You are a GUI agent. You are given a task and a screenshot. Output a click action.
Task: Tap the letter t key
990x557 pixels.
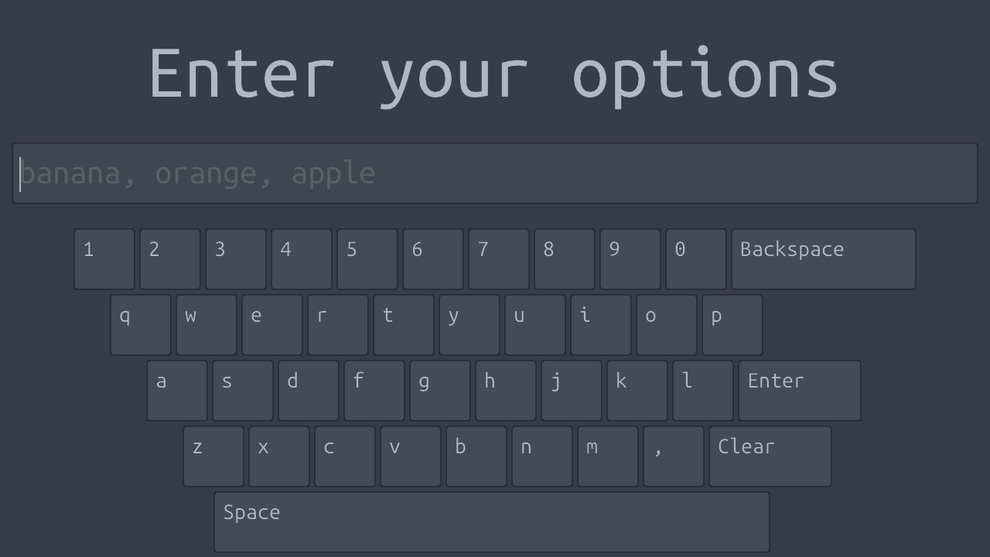404,325
